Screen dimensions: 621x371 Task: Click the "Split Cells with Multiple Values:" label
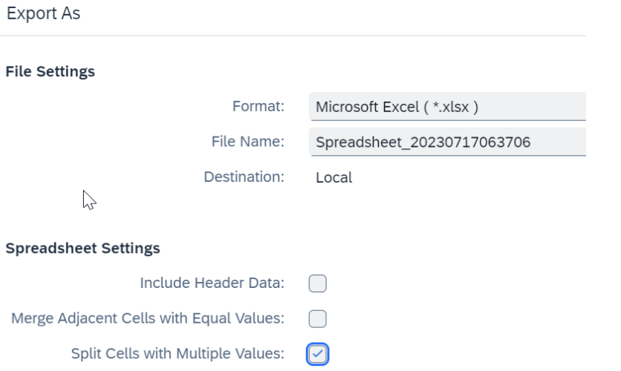point(178,353)
